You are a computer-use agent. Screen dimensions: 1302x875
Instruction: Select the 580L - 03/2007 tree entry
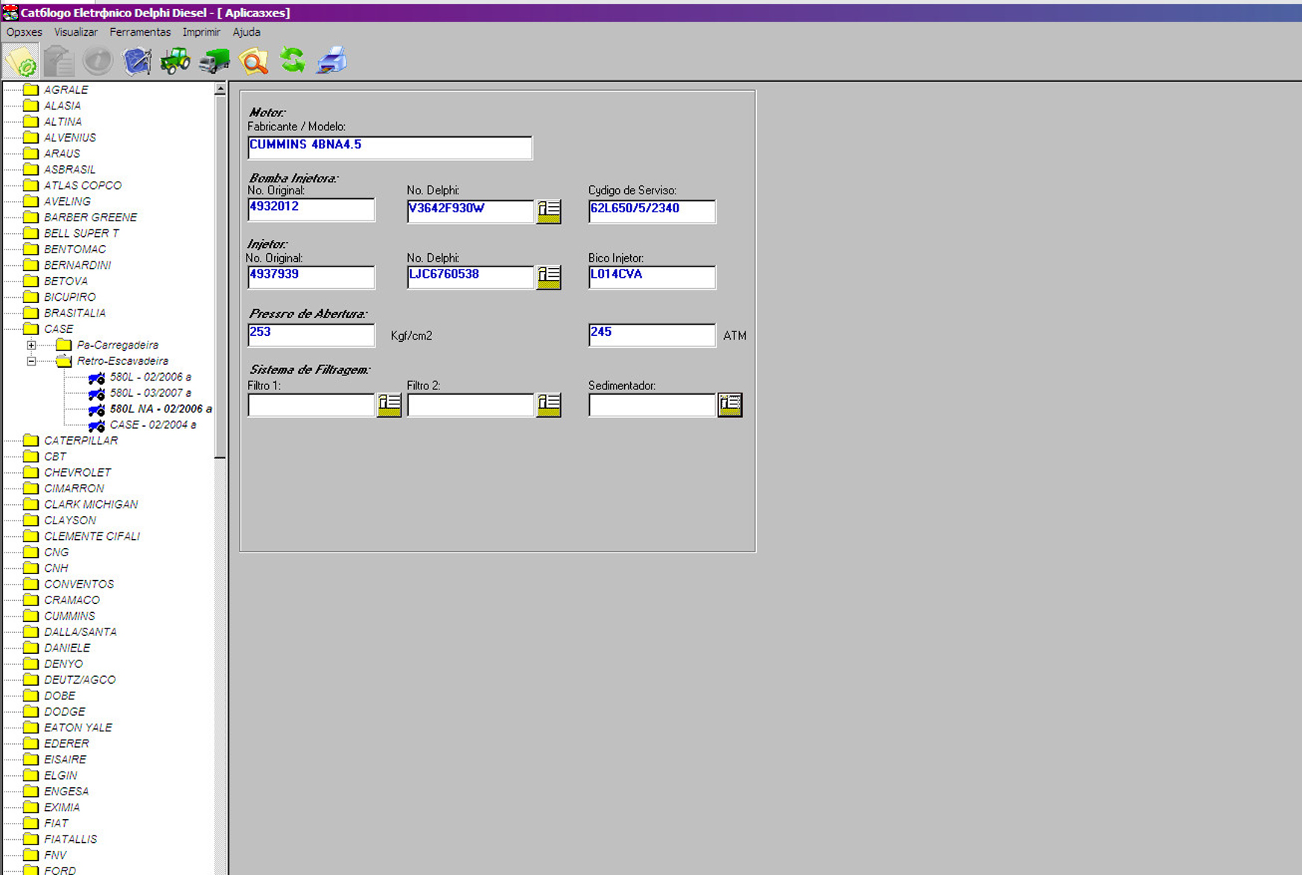point(150,393)
